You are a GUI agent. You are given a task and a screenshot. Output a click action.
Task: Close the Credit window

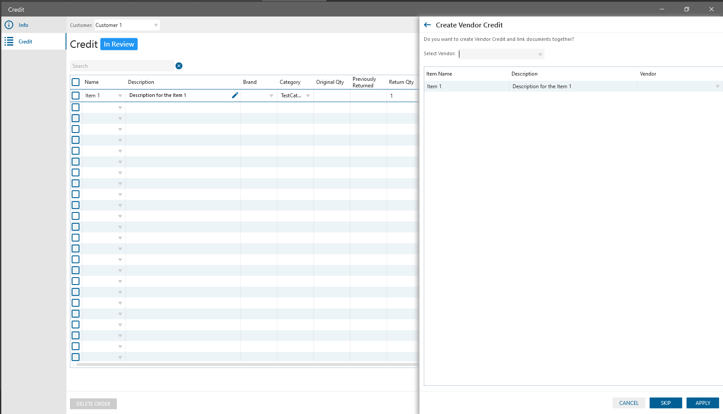pos(711,9)
